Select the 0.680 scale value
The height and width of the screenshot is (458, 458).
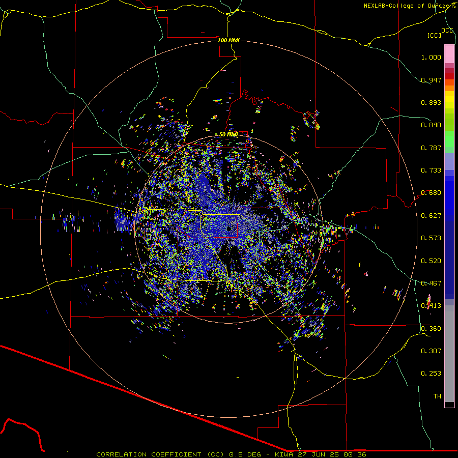pyautogui.click(x=431, y=193)
